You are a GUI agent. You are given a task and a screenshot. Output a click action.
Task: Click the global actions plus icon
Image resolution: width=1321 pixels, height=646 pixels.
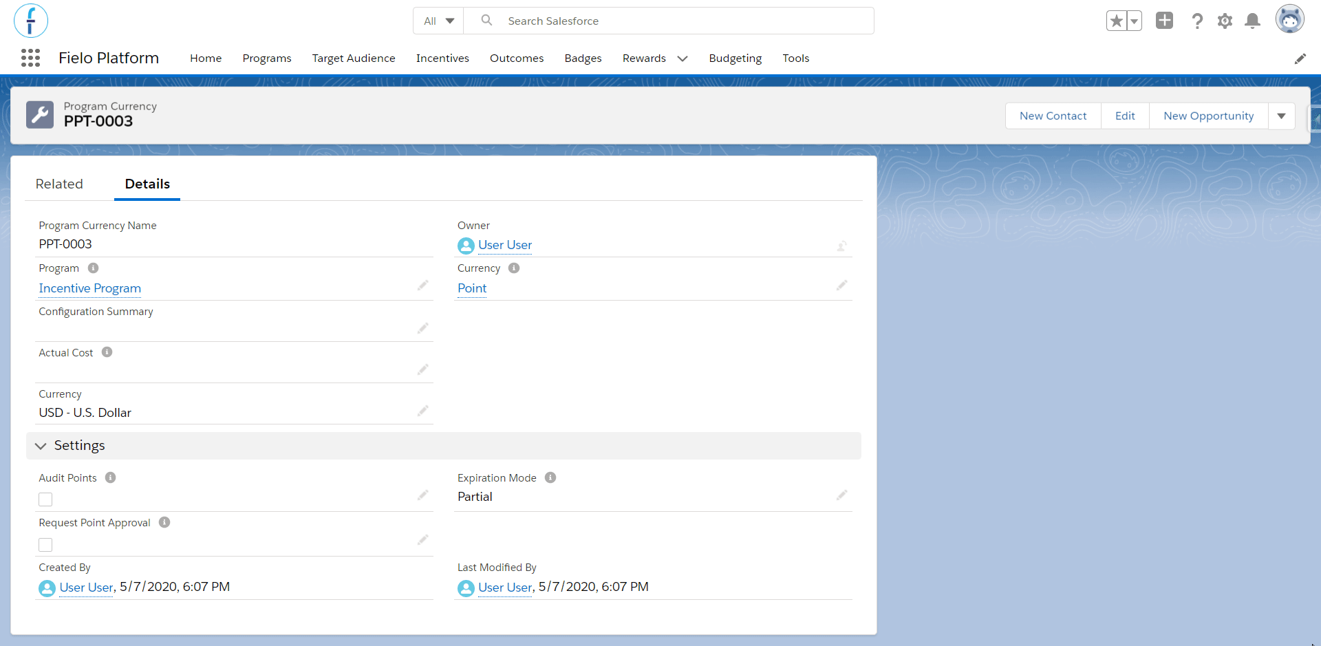(x=1164, y=21)
